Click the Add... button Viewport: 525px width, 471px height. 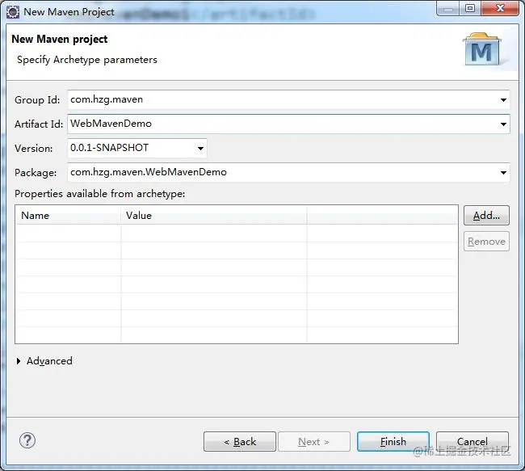click(x=486, y=216)
